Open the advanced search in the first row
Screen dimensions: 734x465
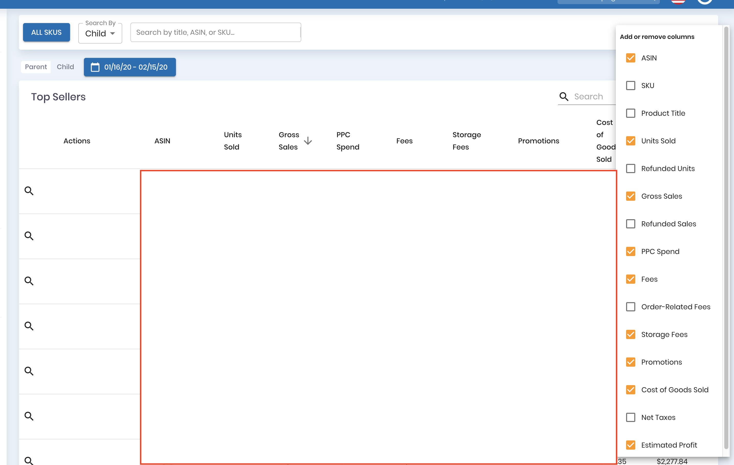pos(29,191)
